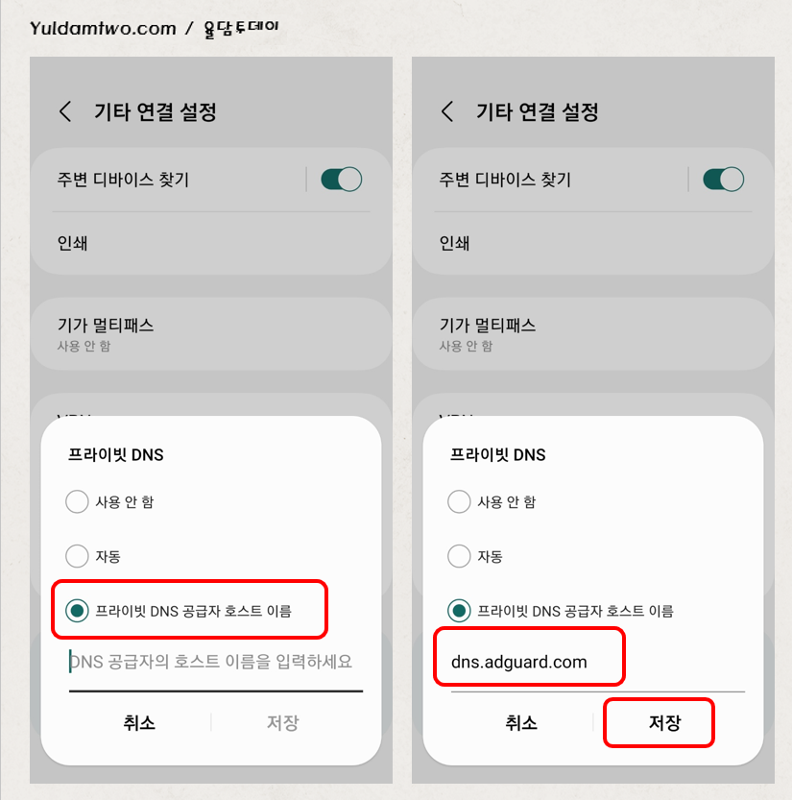
Task: Click empty DNS hostname input field
Action: (x=216, y=663)
